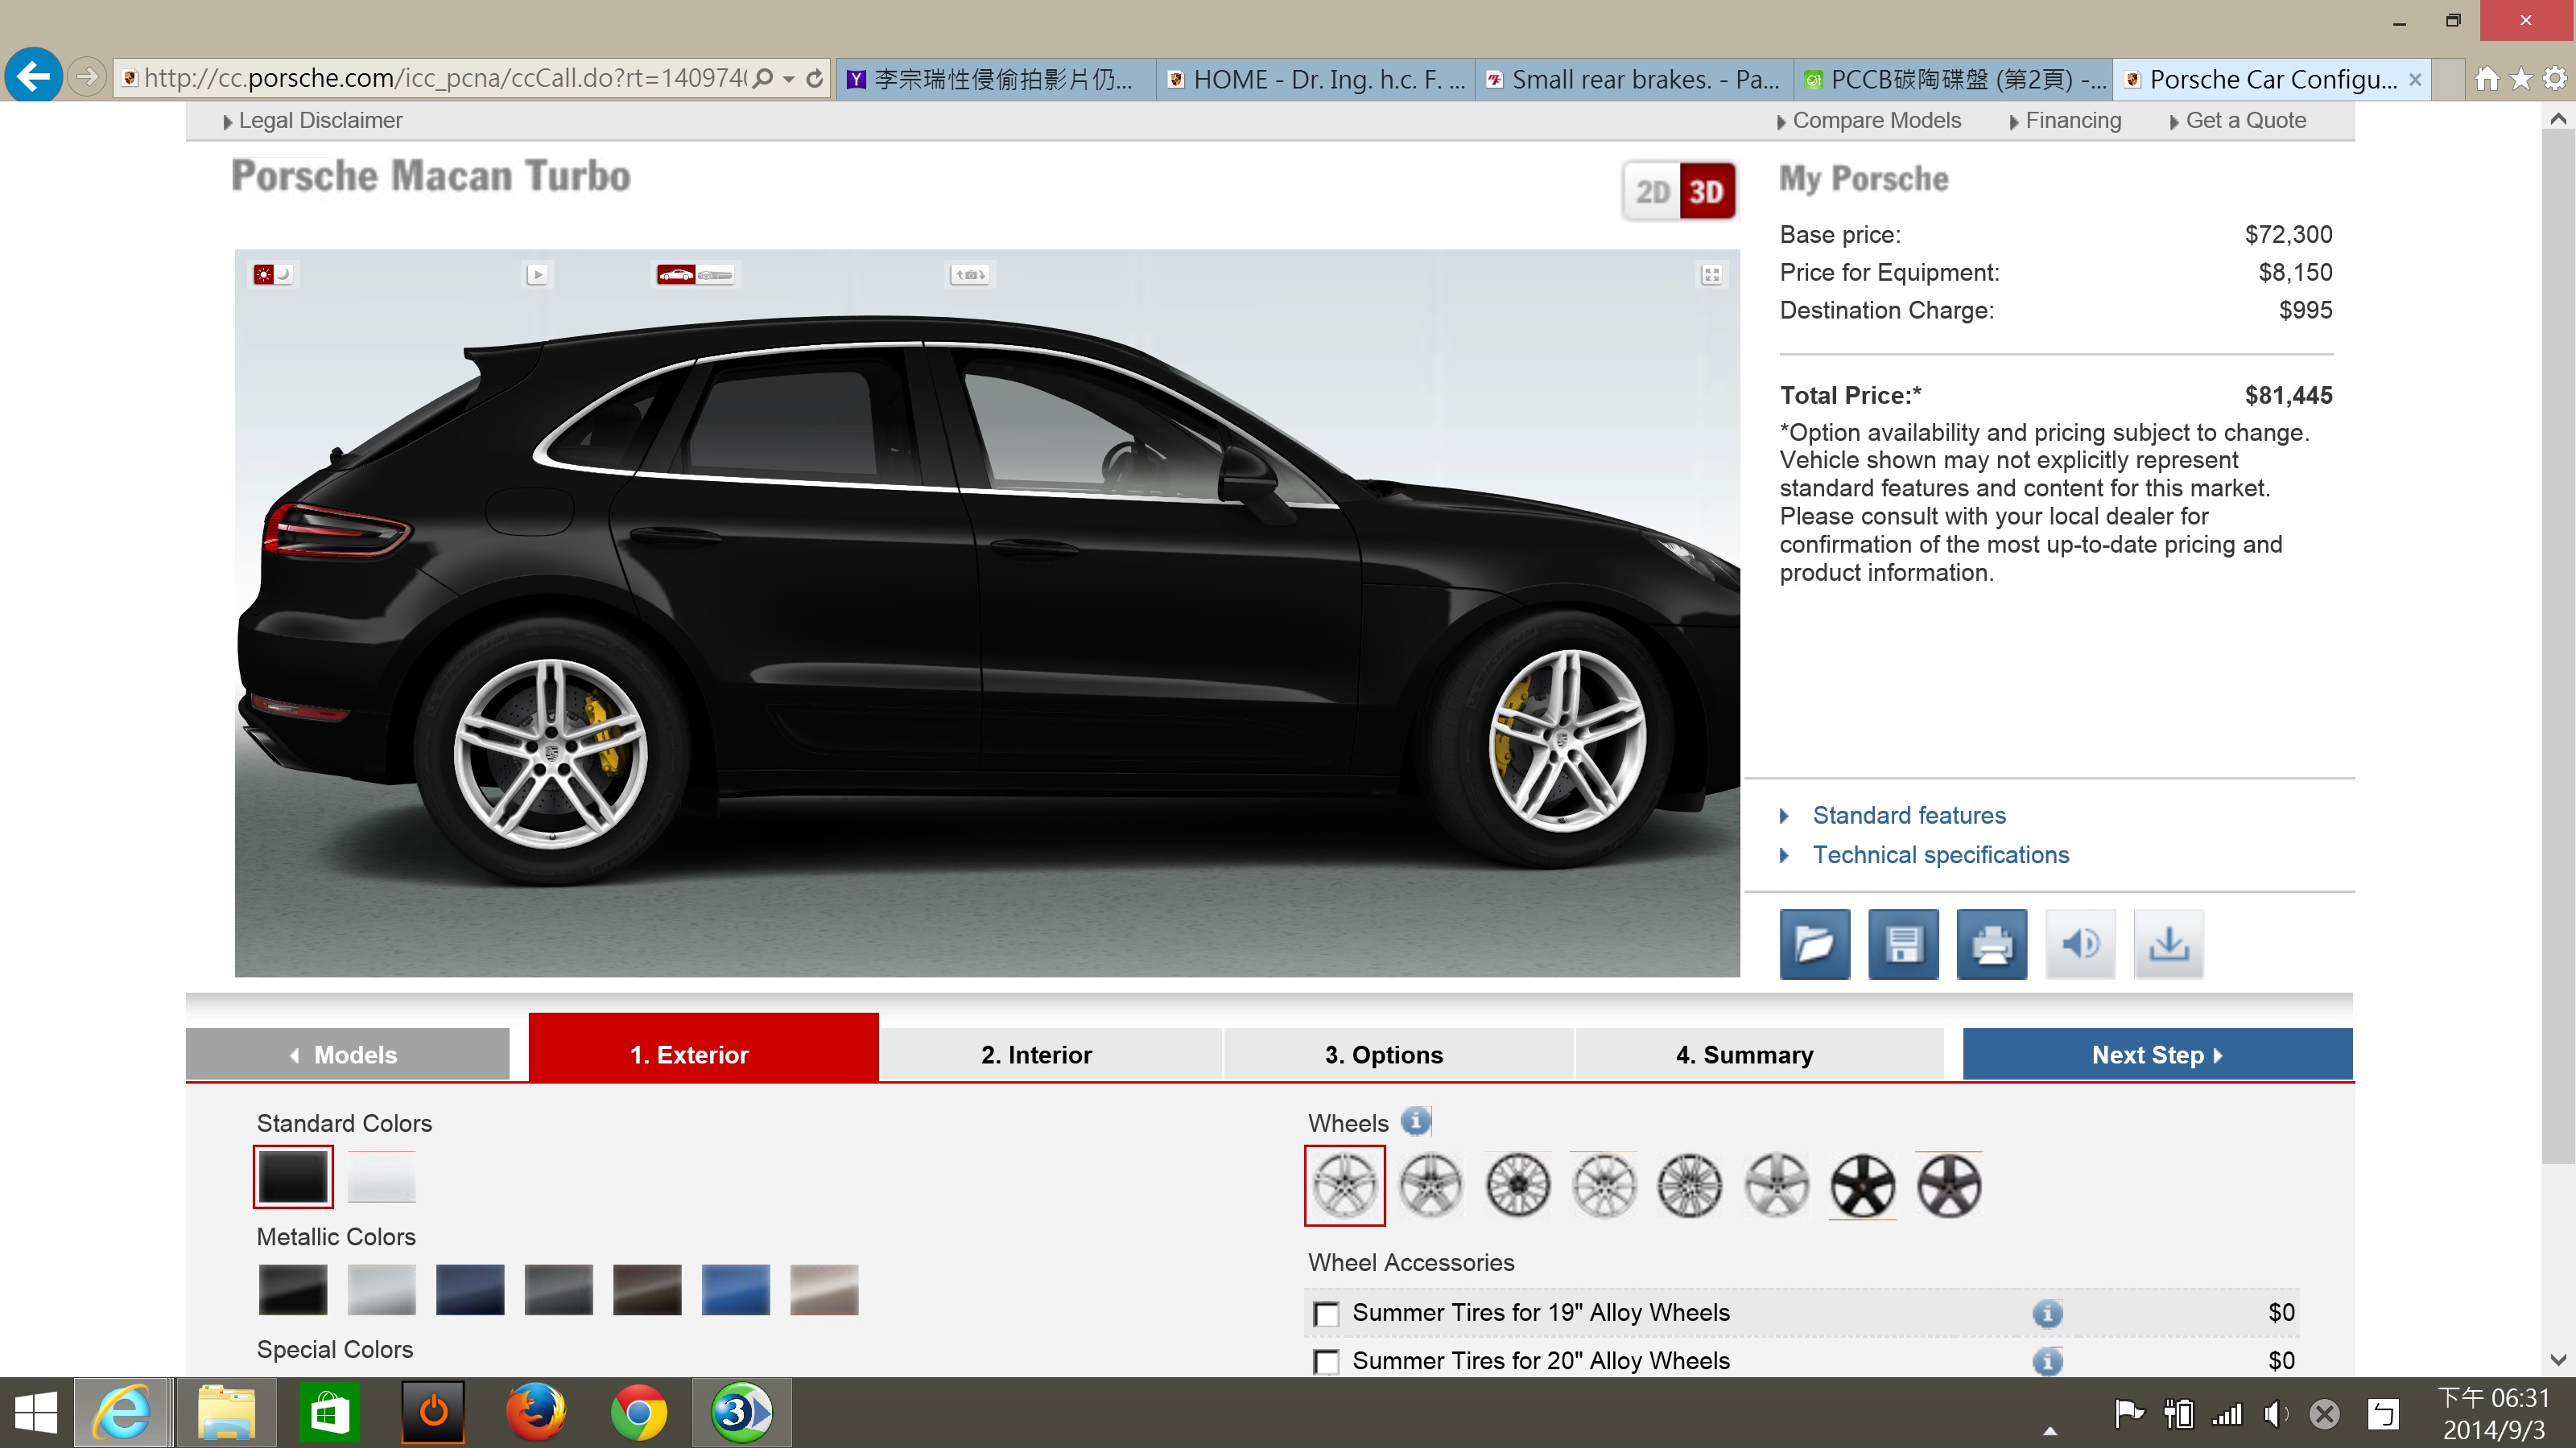Select the eighth dark wheel design

click(x=1949, y=1185)
